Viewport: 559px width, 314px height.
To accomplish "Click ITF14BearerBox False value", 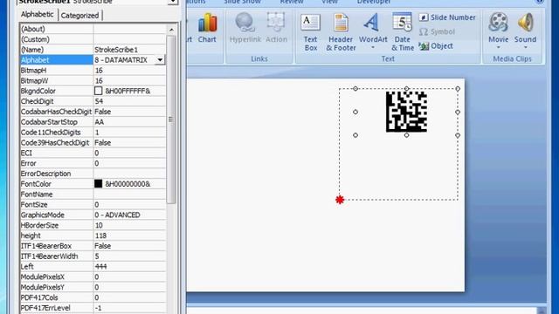I will tap(129, 246).
